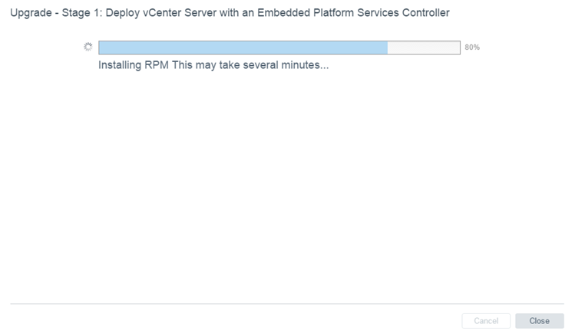
Task: Select the 80% progress label
Action: click(x=472, y=47)
